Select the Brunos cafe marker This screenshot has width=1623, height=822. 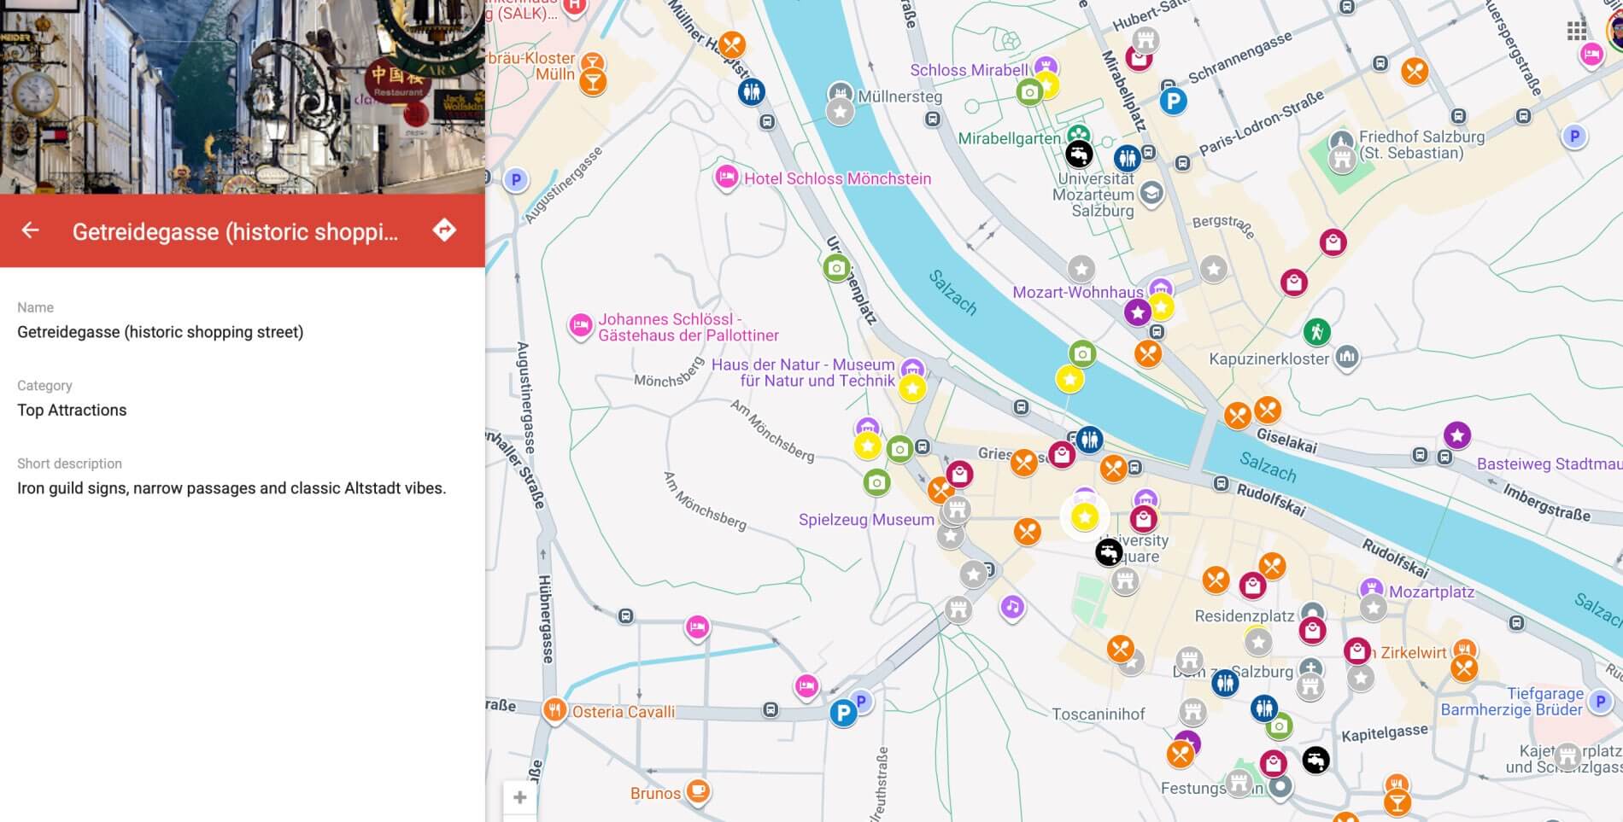click(698, 790)
